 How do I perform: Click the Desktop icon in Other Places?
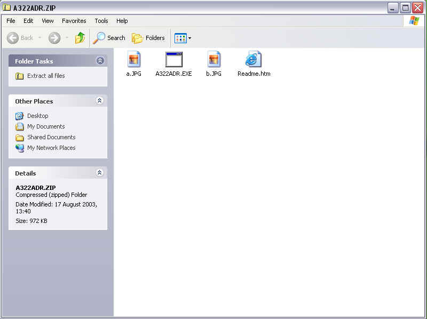point(19,116)
